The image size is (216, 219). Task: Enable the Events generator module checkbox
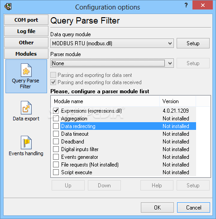(x=56, y=157)
